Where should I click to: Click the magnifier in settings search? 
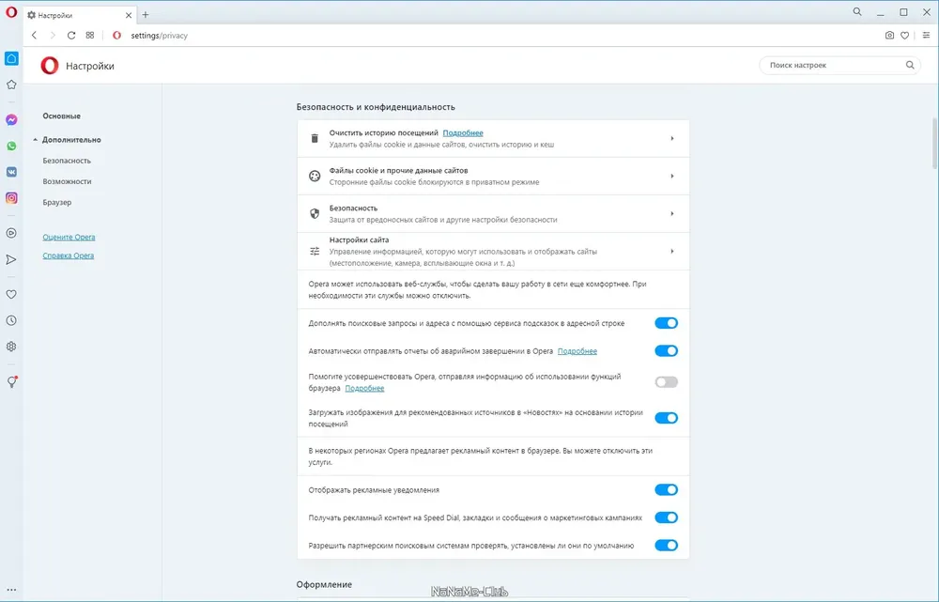tap(910, 66)
